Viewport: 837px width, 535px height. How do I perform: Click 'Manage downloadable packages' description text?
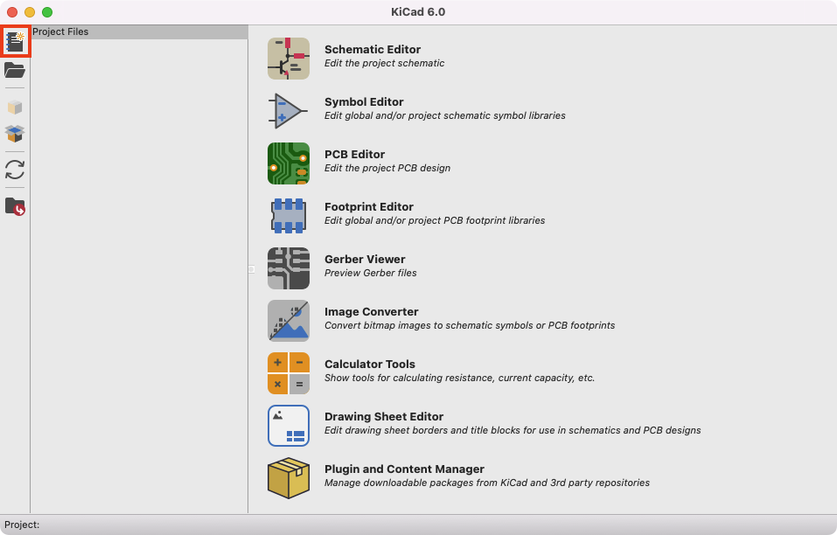tap(487, 483)
